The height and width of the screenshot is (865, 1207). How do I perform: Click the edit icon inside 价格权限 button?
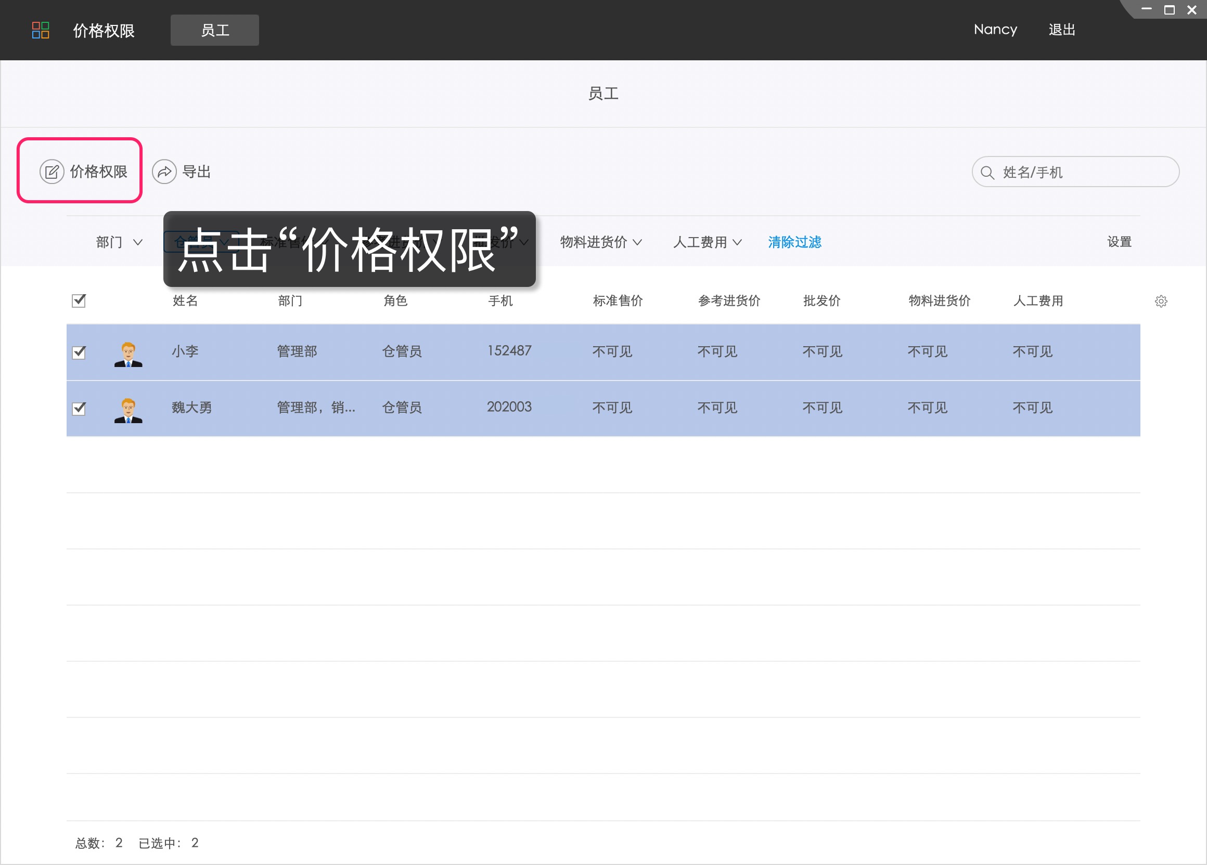click(52, 171)
